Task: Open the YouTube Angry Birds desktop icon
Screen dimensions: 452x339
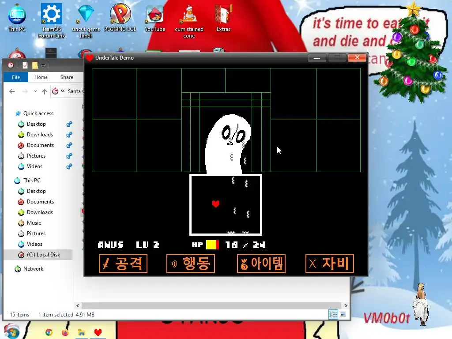Action: [155, 18]
